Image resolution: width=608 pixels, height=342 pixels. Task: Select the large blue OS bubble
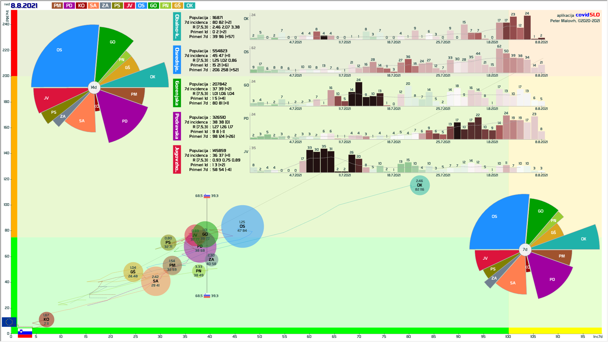click(242, 226)
